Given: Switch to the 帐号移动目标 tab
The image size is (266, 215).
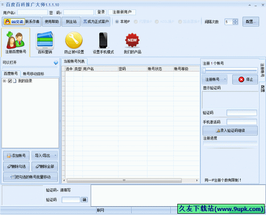Looking at the screenshot, I should [x=33, y=74].
